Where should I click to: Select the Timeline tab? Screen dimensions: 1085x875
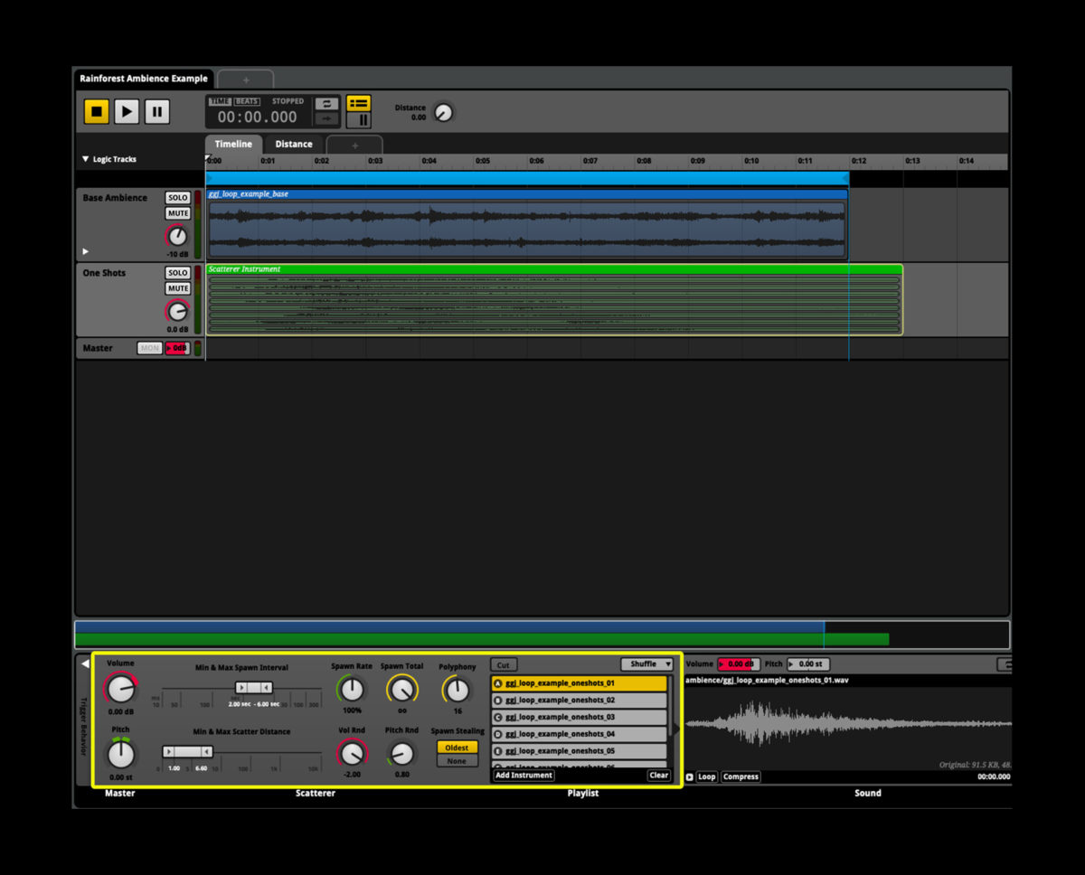pyautogui.click(x=233, y=144)
